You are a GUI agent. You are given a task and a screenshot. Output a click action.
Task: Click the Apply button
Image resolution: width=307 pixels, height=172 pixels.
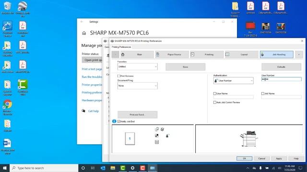[x=279, y=159]
